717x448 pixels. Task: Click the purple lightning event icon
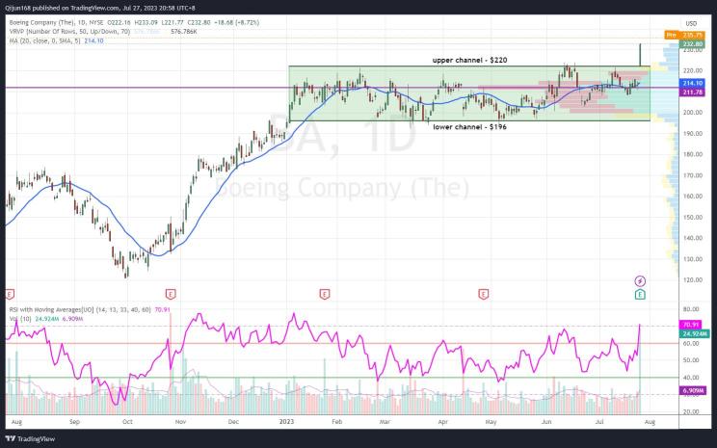click(x=640, y=280)
